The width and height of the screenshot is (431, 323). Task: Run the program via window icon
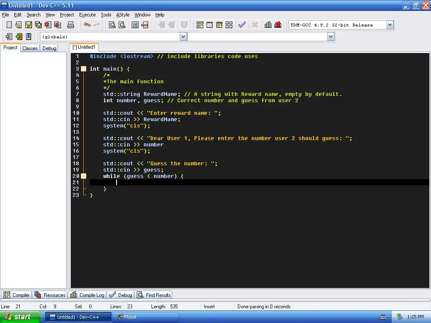coord(210,25)
